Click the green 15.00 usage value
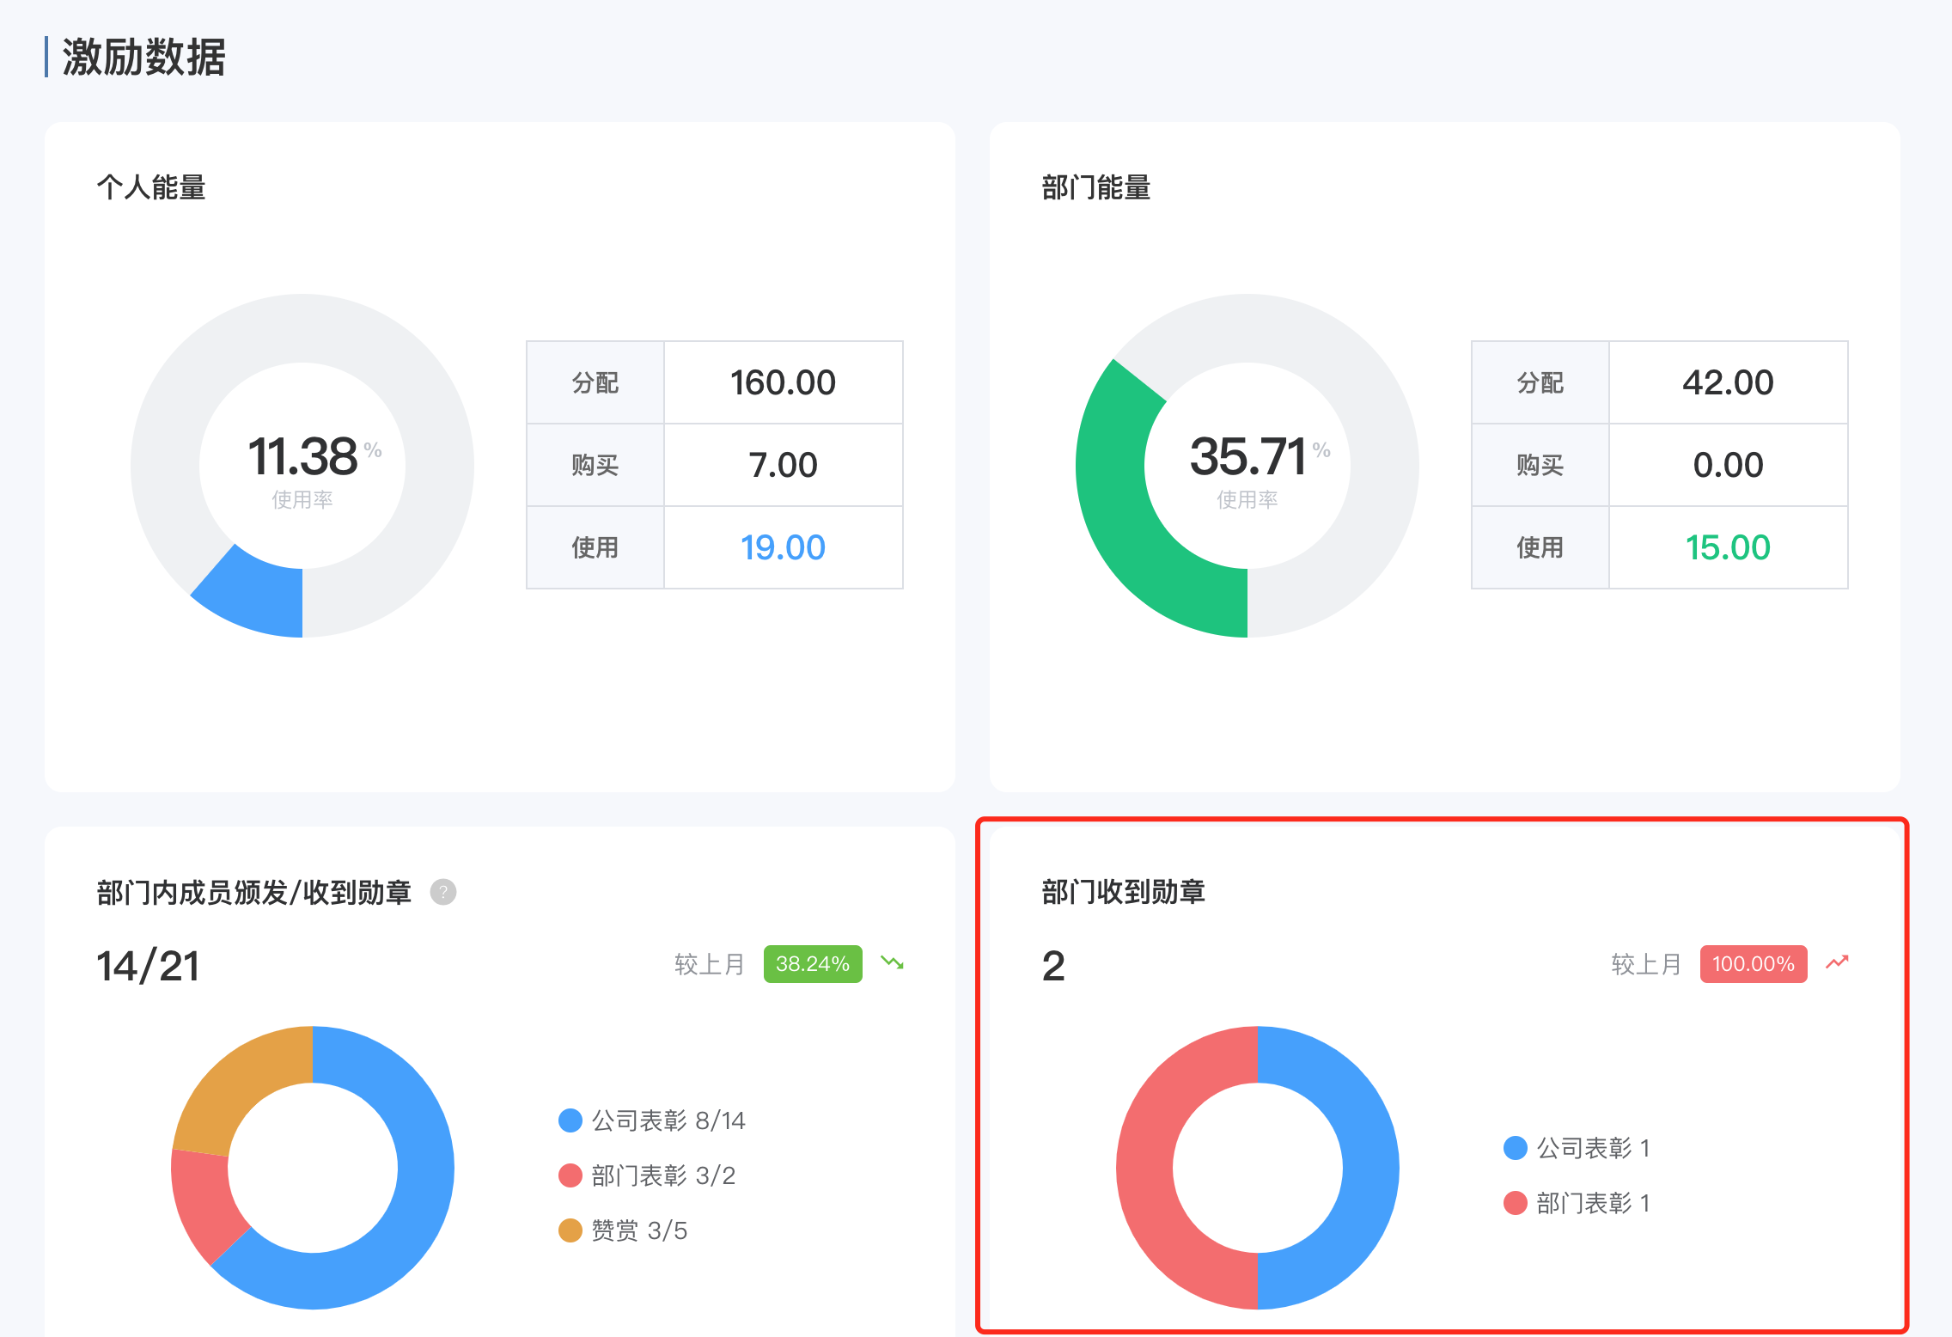This screenshot has width=1952, height=1337. tap(1728, 547)
